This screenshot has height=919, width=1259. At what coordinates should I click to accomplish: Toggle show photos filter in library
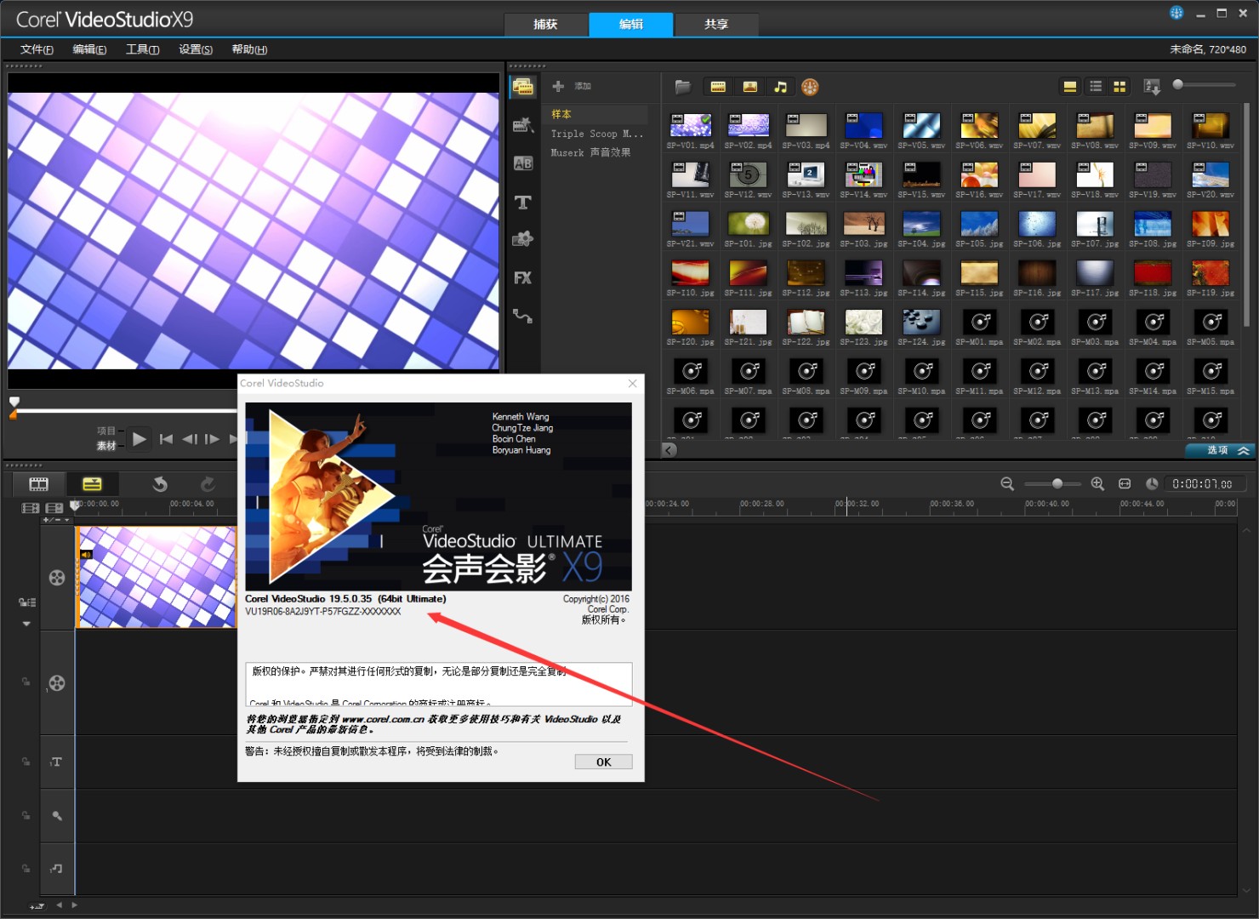coord(749,87)
